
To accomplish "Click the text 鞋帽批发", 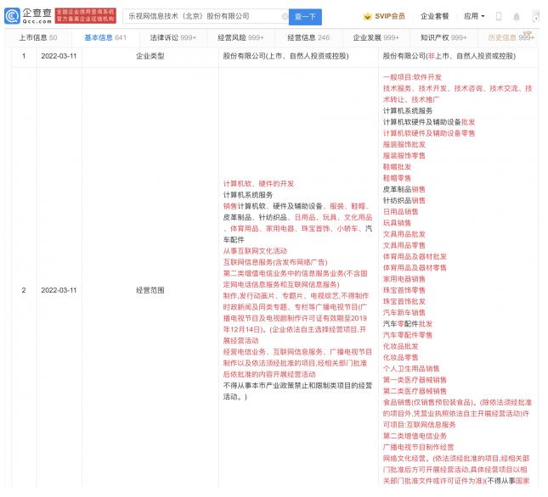I will [397, 167].
